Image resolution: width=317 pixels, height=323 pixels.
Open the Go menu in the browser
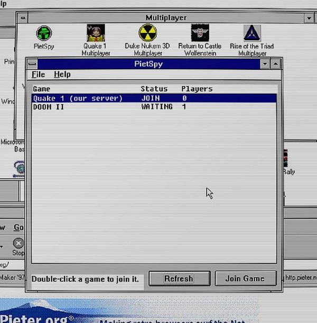(18, 227)
